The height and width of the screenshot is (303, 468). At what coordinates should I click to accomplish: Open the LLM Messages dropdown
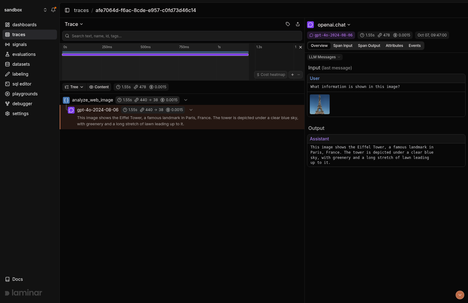click(x=325, y=57)
